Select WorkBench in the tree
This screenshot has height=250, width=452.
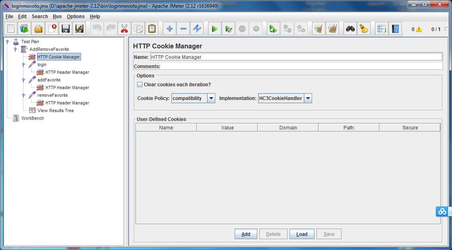[33, 118]
